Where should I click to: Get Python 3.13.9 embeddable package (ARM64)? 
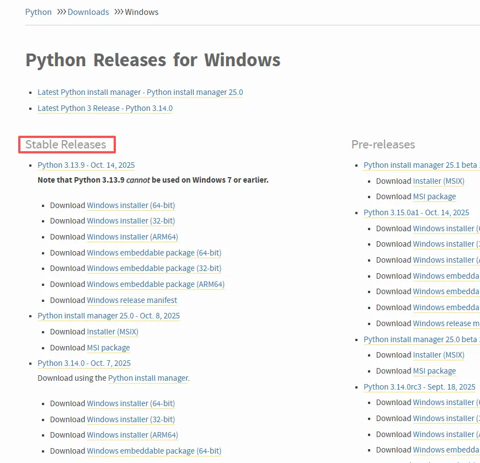click(156, 284)
